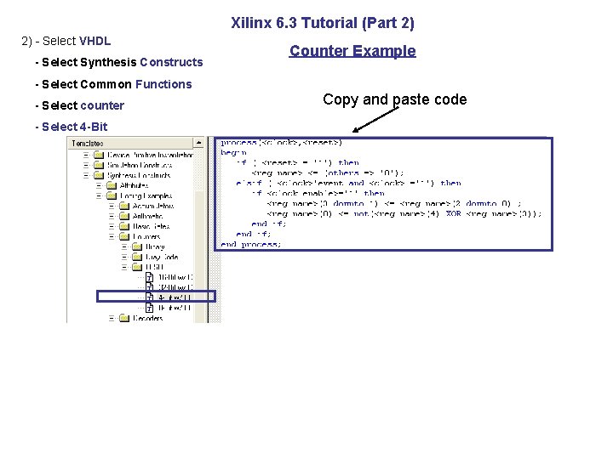Collapse the Synthesis Constructs tree node
The height and width of the screenshot is (459, 613).
86,175
